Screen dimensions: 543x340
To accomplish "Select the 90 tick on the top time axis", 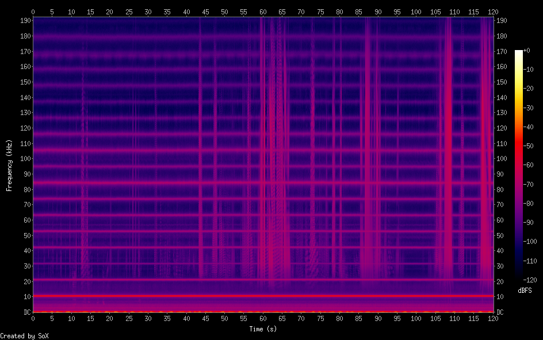I will tap(378, 12).
